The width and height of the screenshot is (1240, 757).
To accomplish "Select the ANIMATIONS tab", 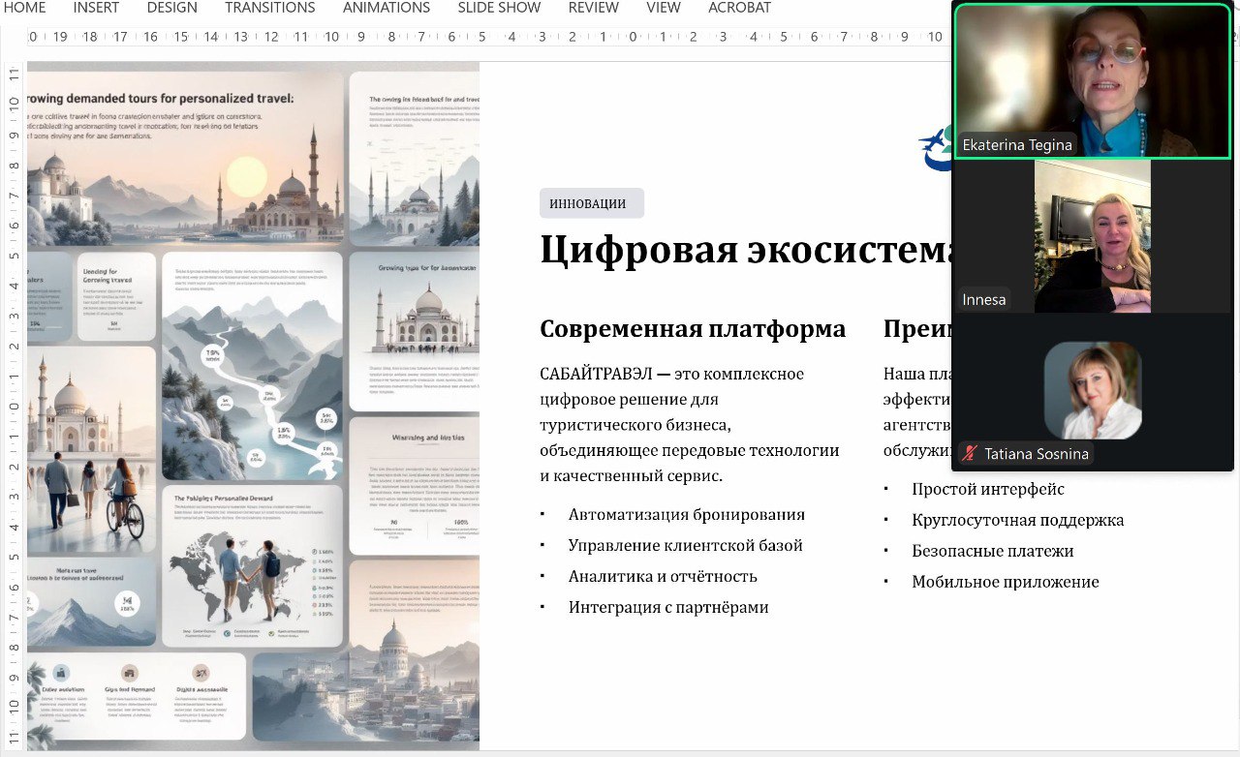I will tap(386, 8).
